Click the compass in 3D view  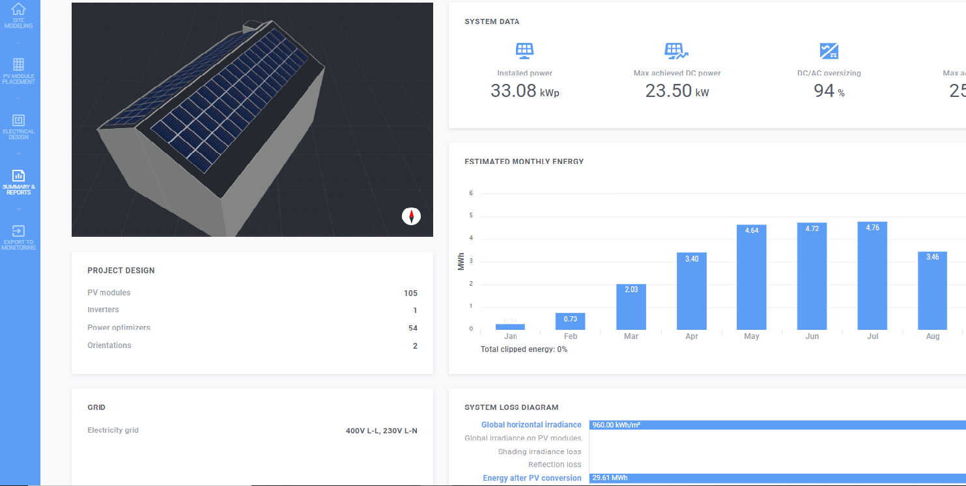coord(411,216)
